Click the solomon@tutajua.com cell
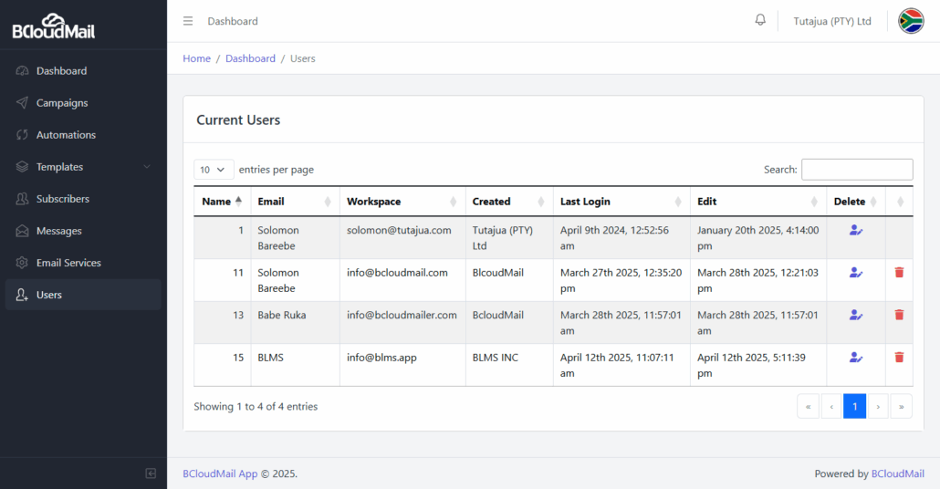Screen dimensions: 940x489 402,238
